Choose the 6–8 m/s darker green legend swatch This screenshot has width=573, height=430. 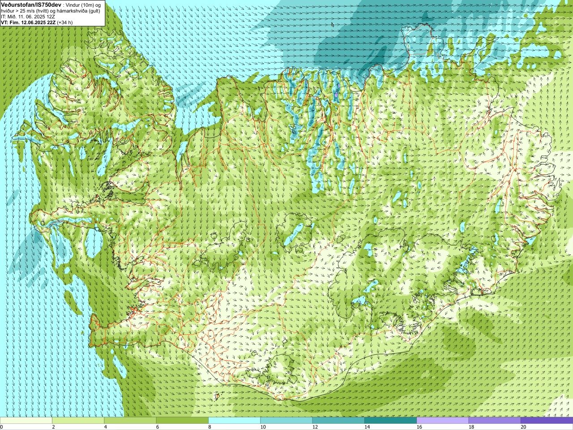point(182,421)
